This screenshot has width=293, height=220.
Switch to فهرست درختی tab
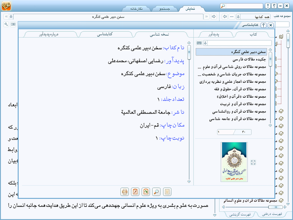click(272, 214)
